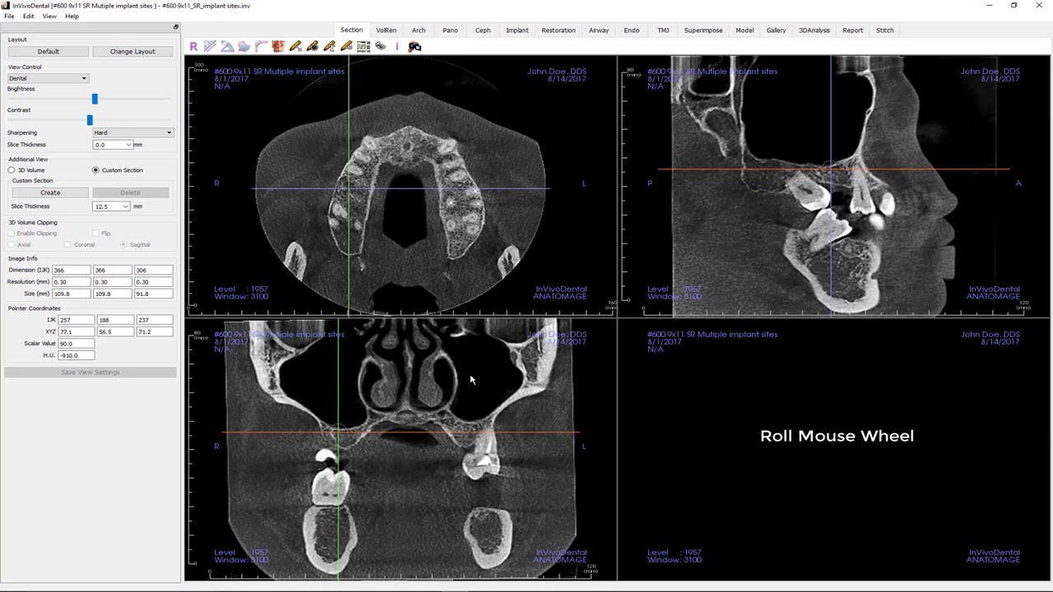Switch to the TMJ tab
This screenshot has width=1053, height=592.
[x=663, y=30]
